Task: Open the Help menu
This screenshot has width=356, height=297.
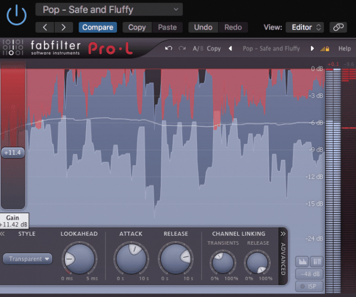Action: pos(344,48)
